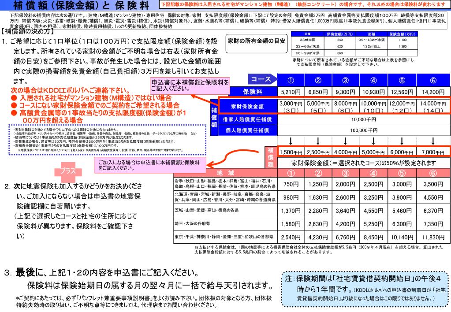Click the region row starting 北海道・青森・宮城

[225, 197]
